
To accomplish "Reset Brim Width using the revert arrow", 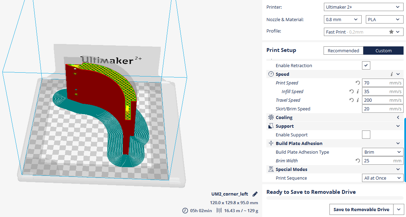I will coord(358,161).
